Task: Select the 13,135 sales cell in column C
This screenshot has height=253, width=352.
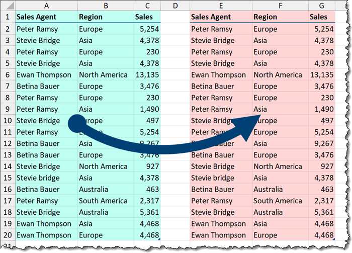Action: tap(147, 74)
